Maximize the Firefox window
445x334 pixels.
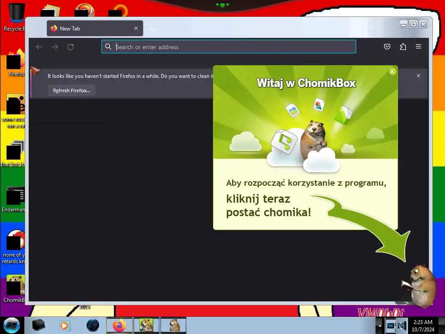tap(414, 25)
